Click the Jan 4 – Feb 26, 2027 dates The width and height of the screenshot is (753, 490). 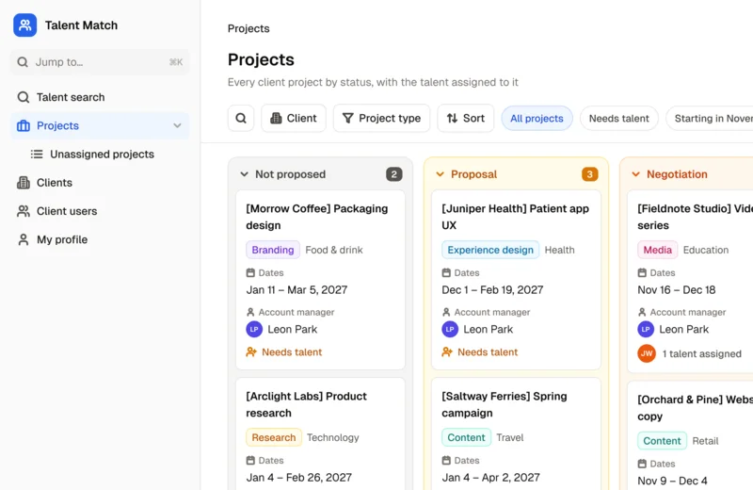tap(298, 478)
